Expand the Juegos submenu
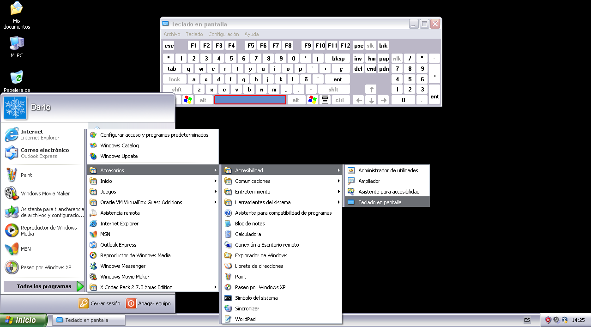The width and height of the screenshot is (591, 327). (153, 192)
